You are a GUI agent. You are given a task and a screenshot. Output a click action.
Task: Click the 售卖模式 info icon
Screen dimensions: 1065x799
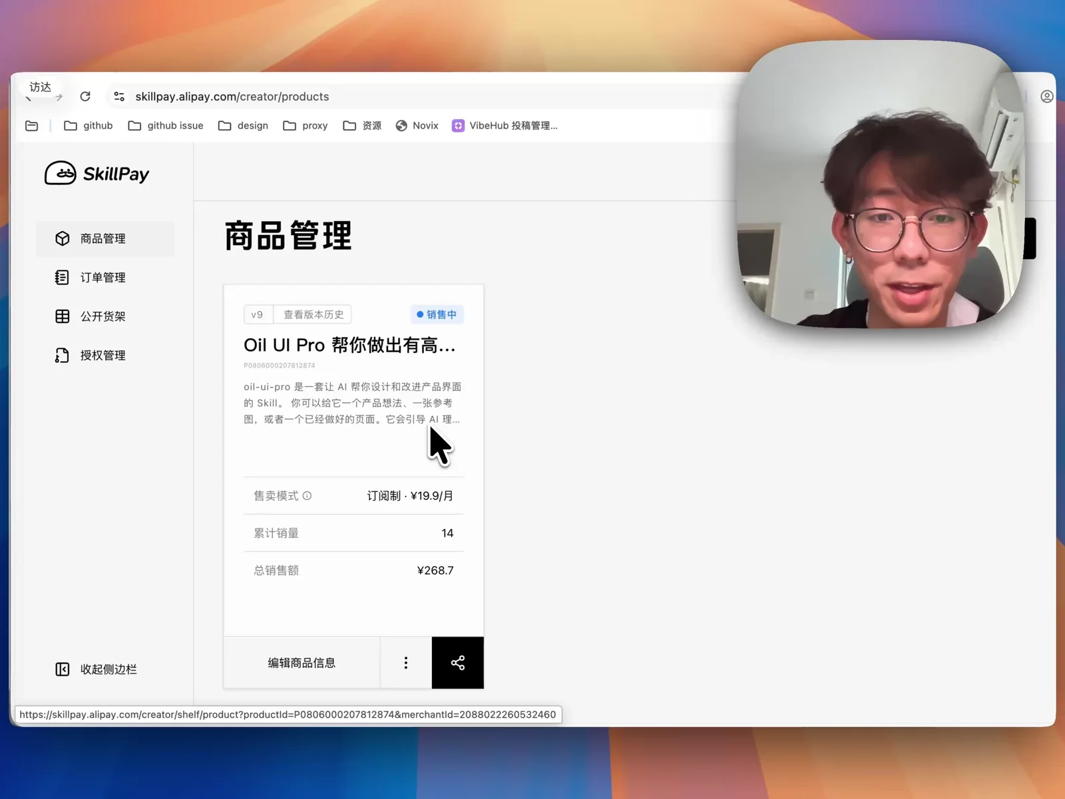pyautogui.click(x=307, y=495)
